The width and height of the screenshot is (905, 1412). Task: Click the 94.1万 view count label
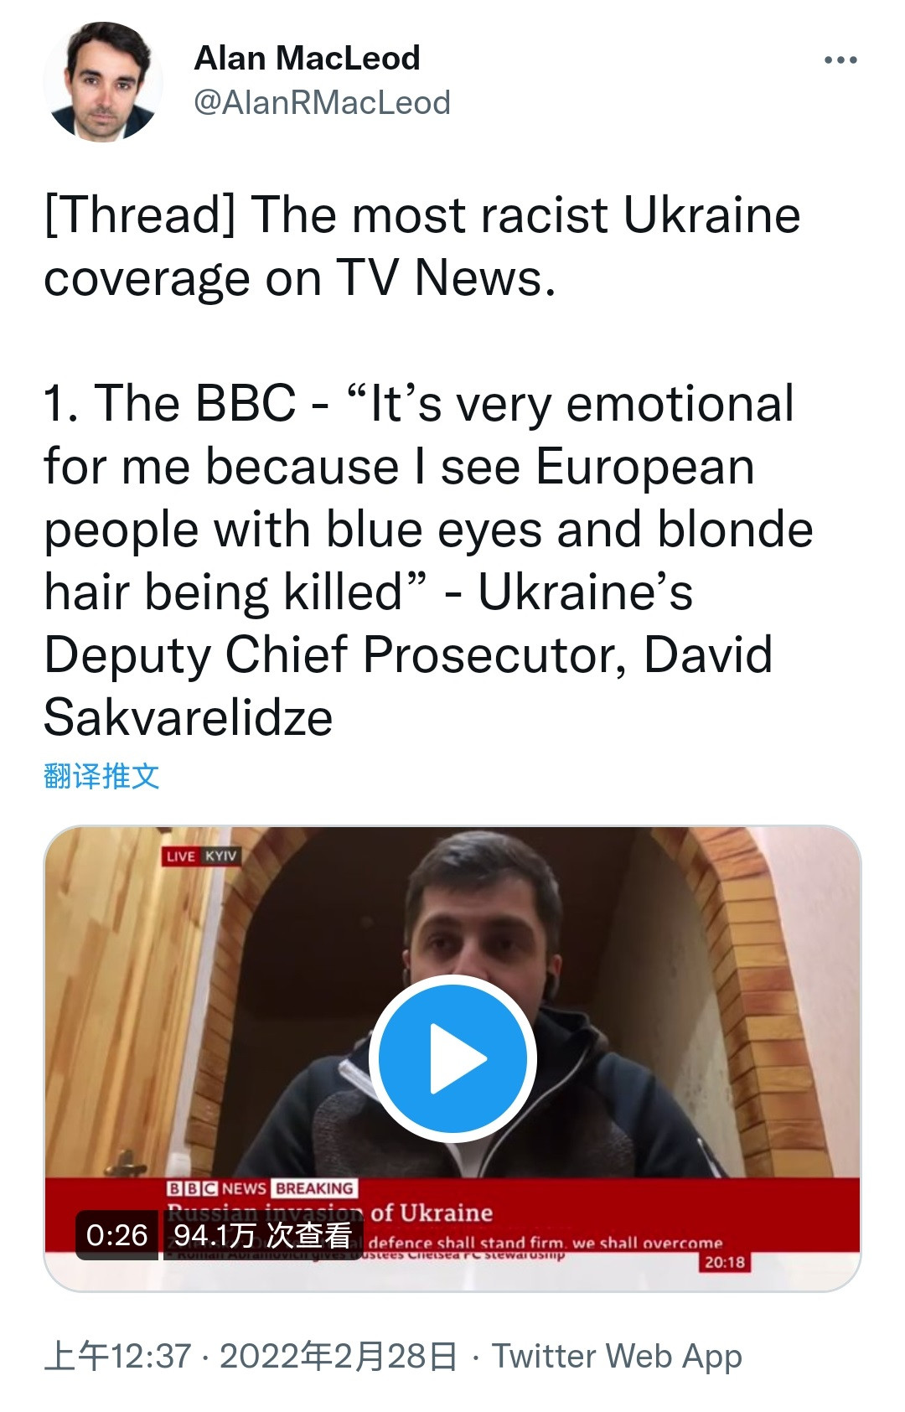(262, 1234)
